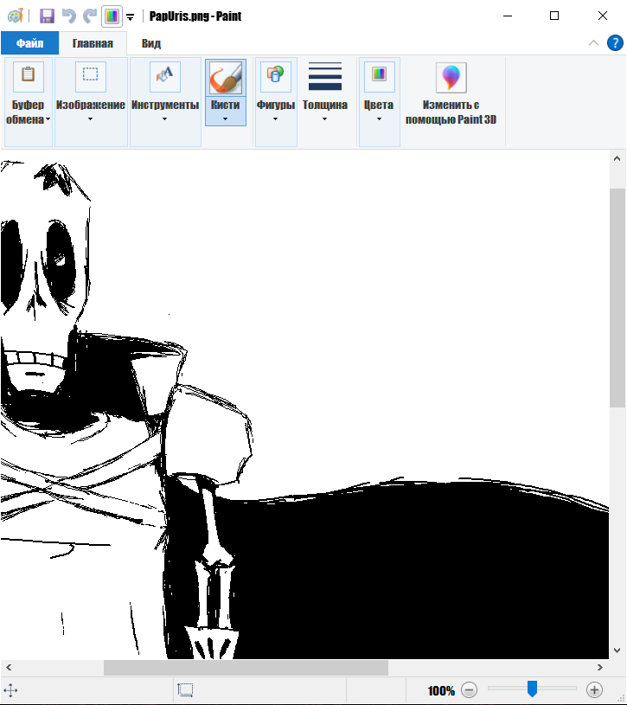The width and height of the screenshot is (627, 705).
Task: Open the Файл menu
Action: (29, 43)
